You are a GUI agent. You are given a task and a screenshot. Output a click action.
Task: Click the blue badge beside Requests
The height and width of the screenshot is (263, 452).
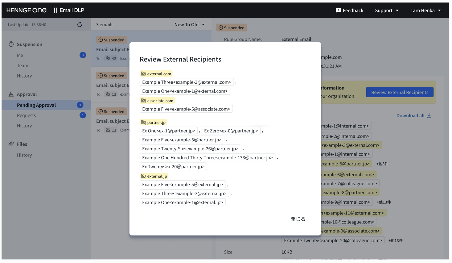(x=83, y=115)
